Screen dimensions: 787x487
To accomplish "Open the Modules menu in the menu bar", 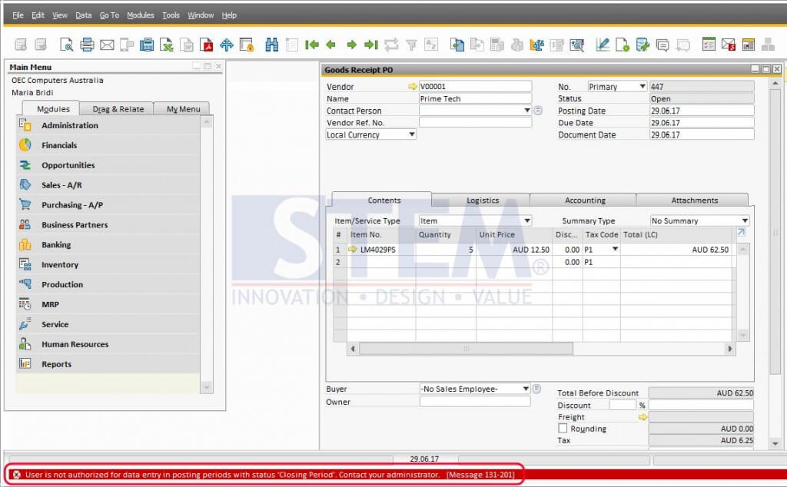I will pyautogui.click(x=141, y=15).
